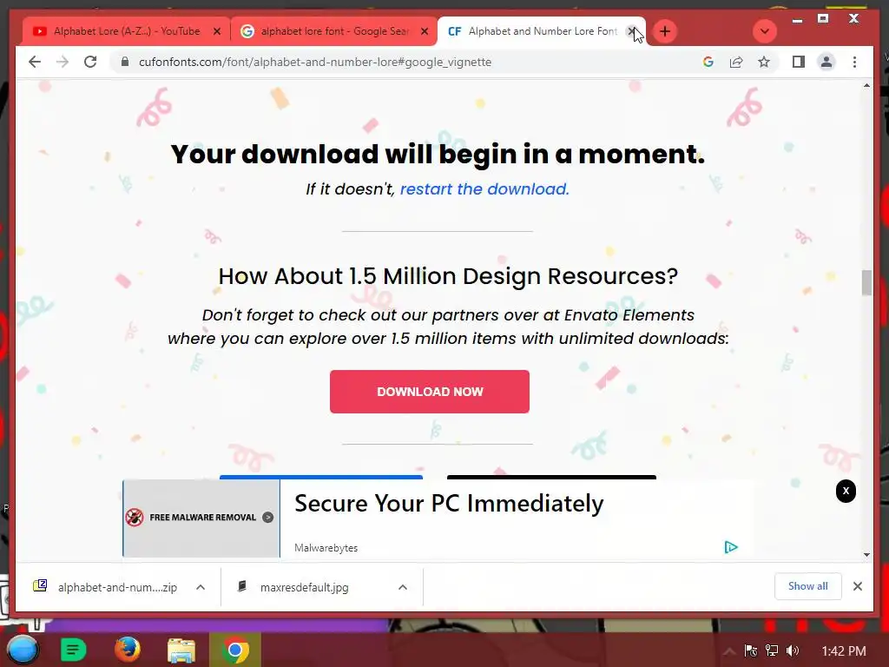Viewport: 889px width, 667px height.
Task: Click Show all downloads button
Action: (808, 586)
